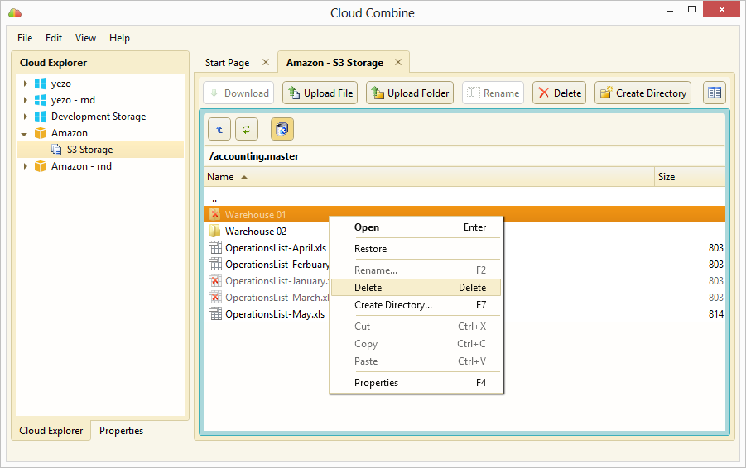The image size is (746, 468).
Task: Click the OperationsList-Ferbuary spreadsheet icon
Action: (215, 264)
